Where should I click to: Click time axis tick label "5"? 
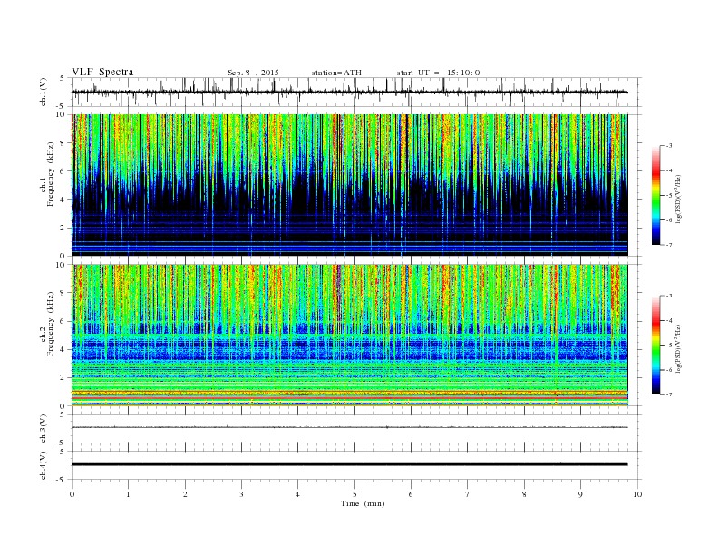[354, 494]
